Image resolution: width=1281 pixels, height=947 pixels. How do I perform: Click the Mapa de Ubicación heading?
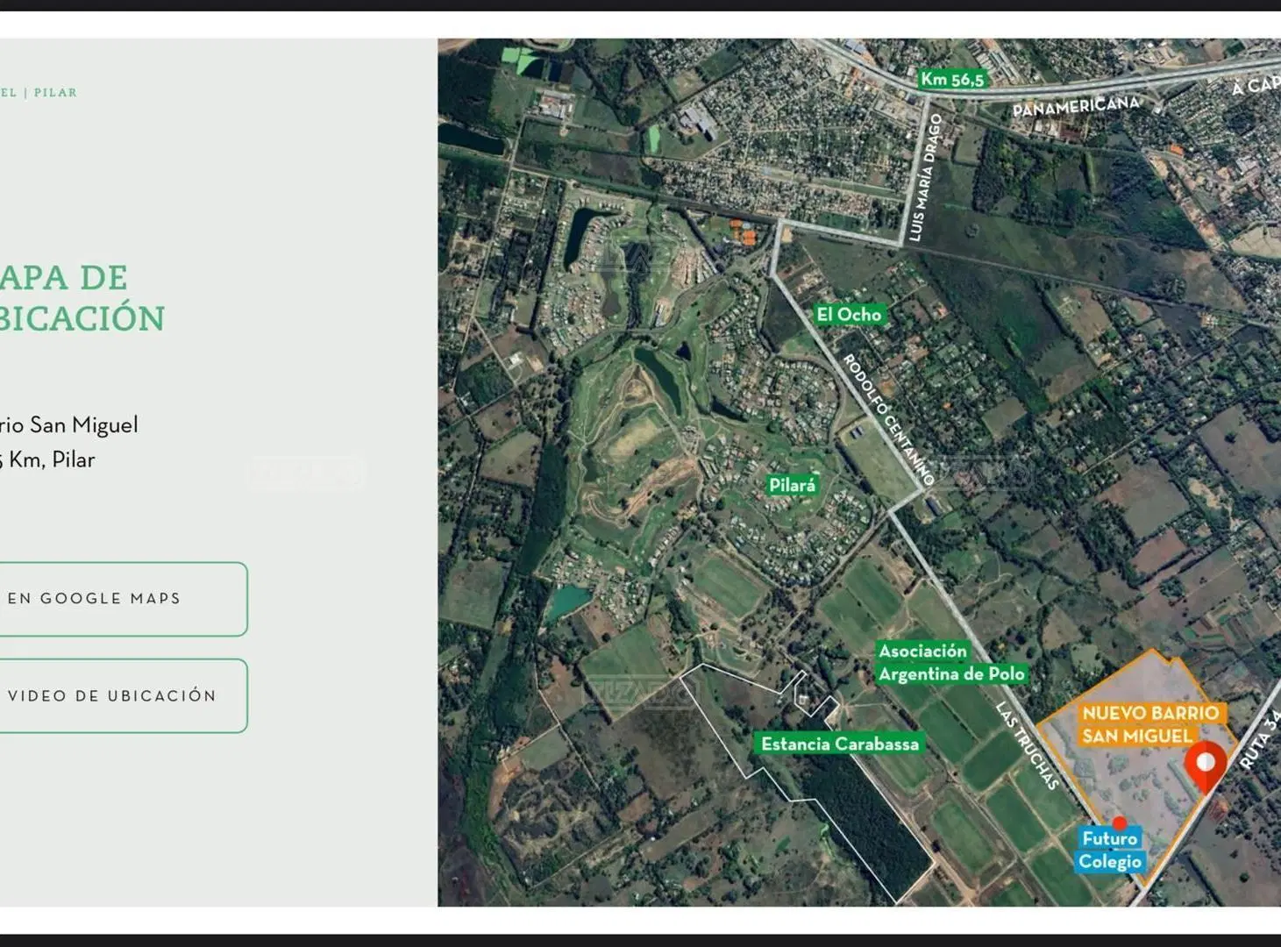coord(82,298)
